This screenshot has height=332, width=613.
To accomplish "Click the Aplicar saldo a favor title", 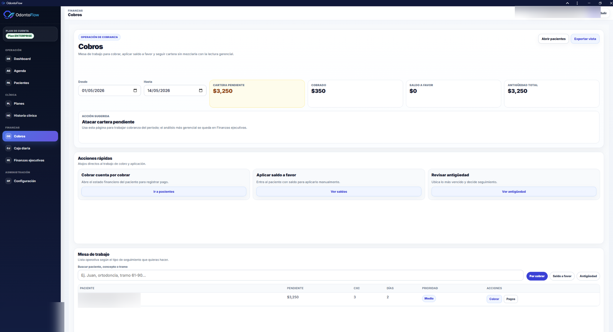I will pyautogui.click(x=276, y=175).
